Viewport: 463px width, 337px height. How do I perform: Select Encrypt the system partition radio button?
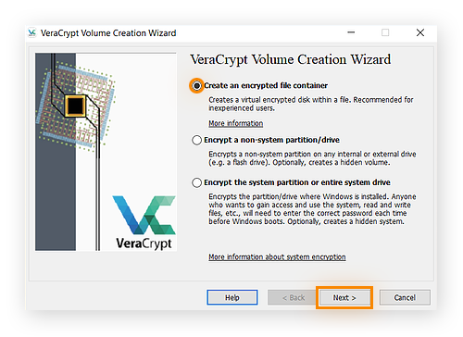point(196,182)
